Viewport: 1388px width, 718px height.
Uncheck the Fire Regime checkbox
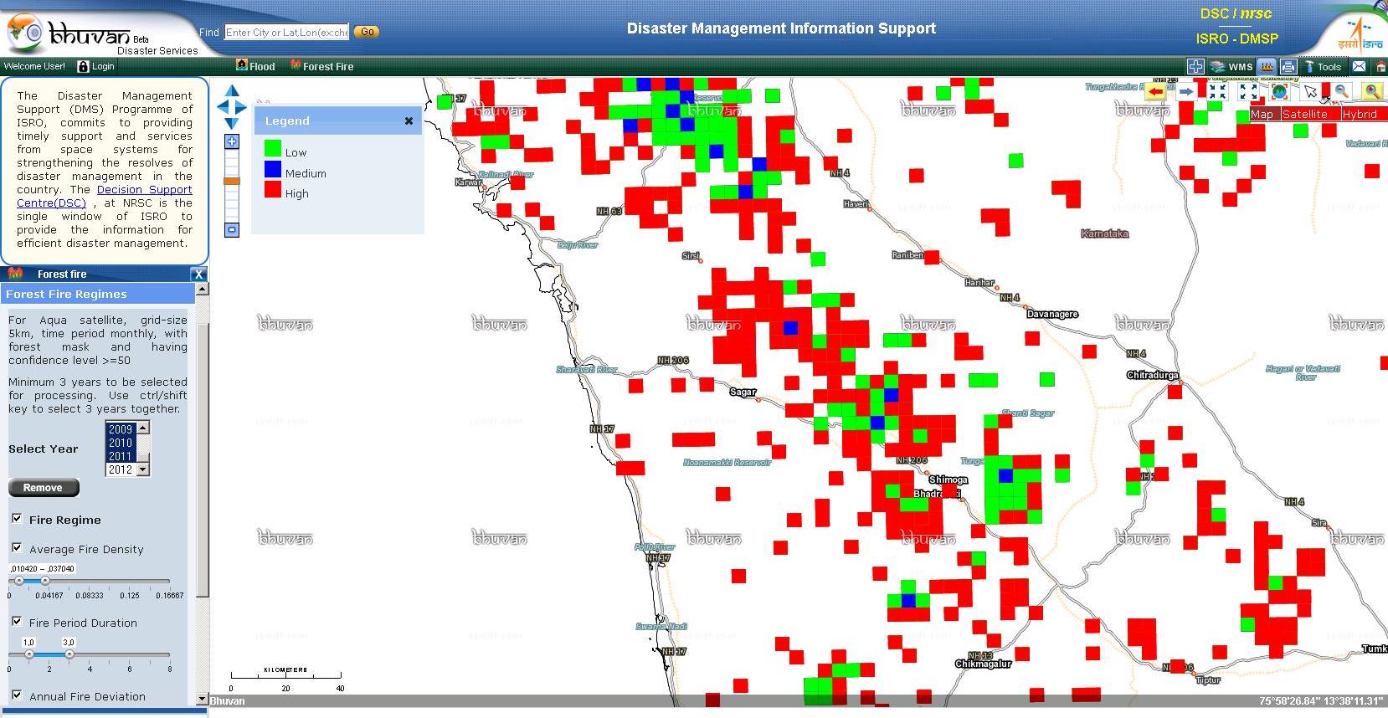(x=17, y=519)
